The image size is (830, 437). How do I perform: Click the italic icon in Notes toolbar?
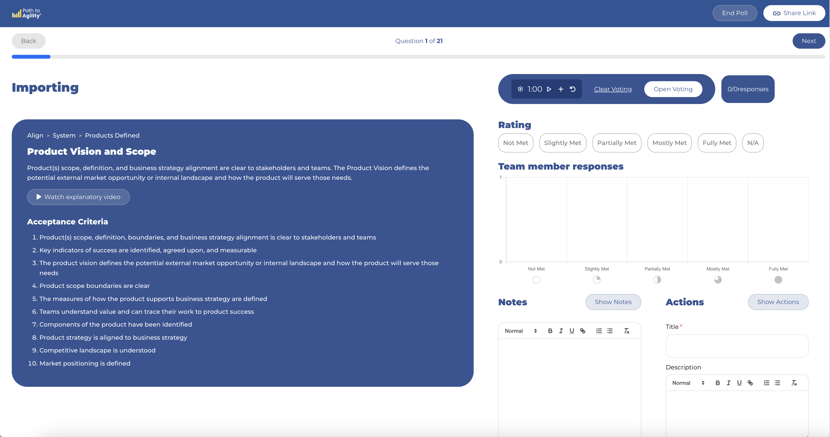[x=561, y=331]
